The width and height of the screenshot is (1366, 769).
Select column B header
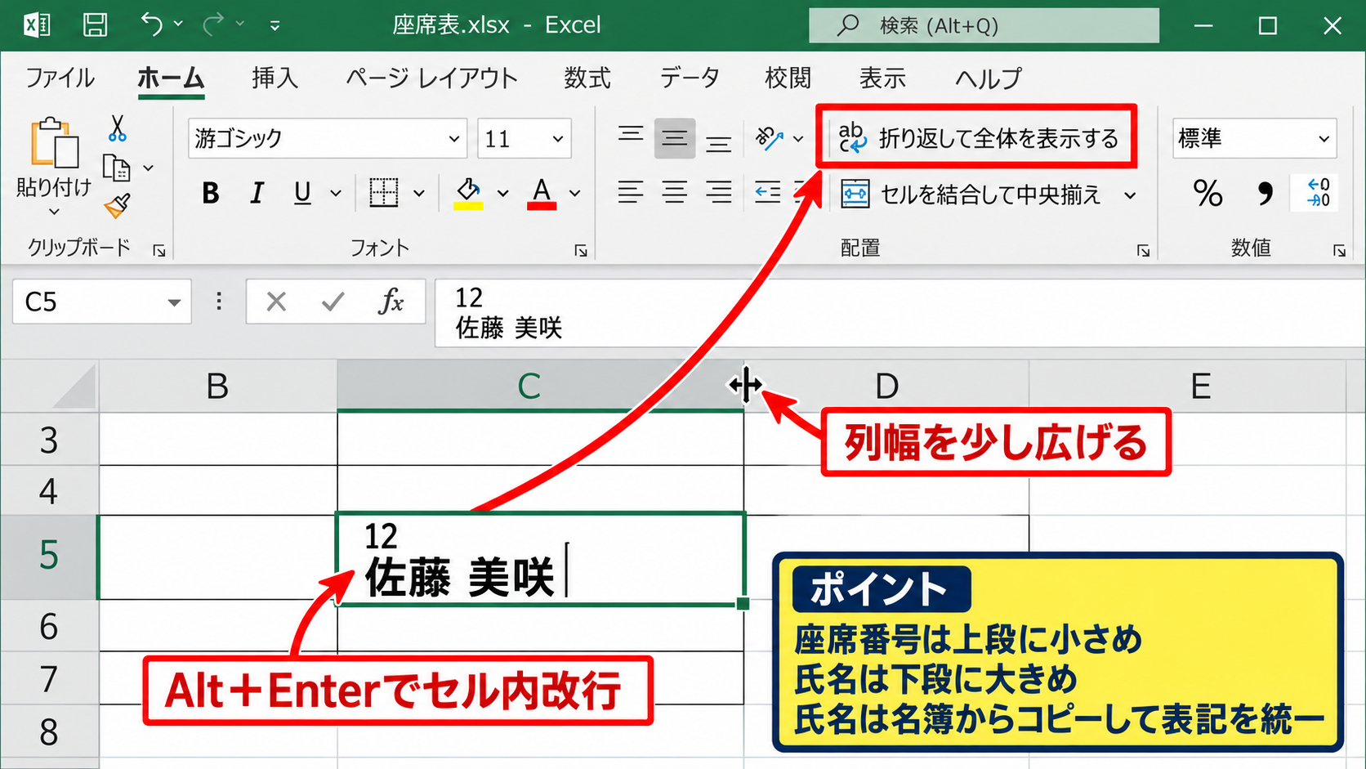pyautogui.click(x=217, y=386)
